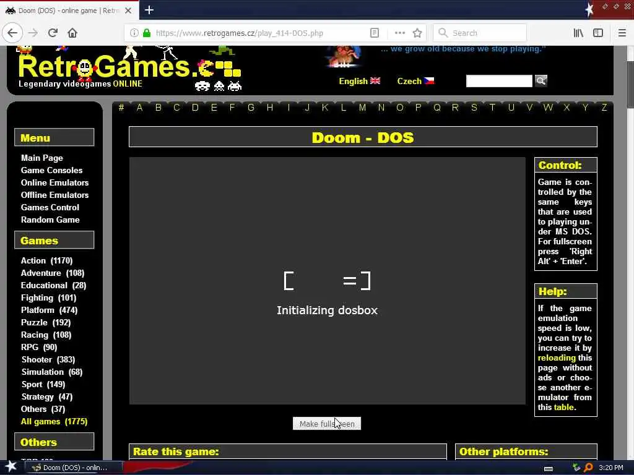Open games starting with letter D

(x=195, y=108)
